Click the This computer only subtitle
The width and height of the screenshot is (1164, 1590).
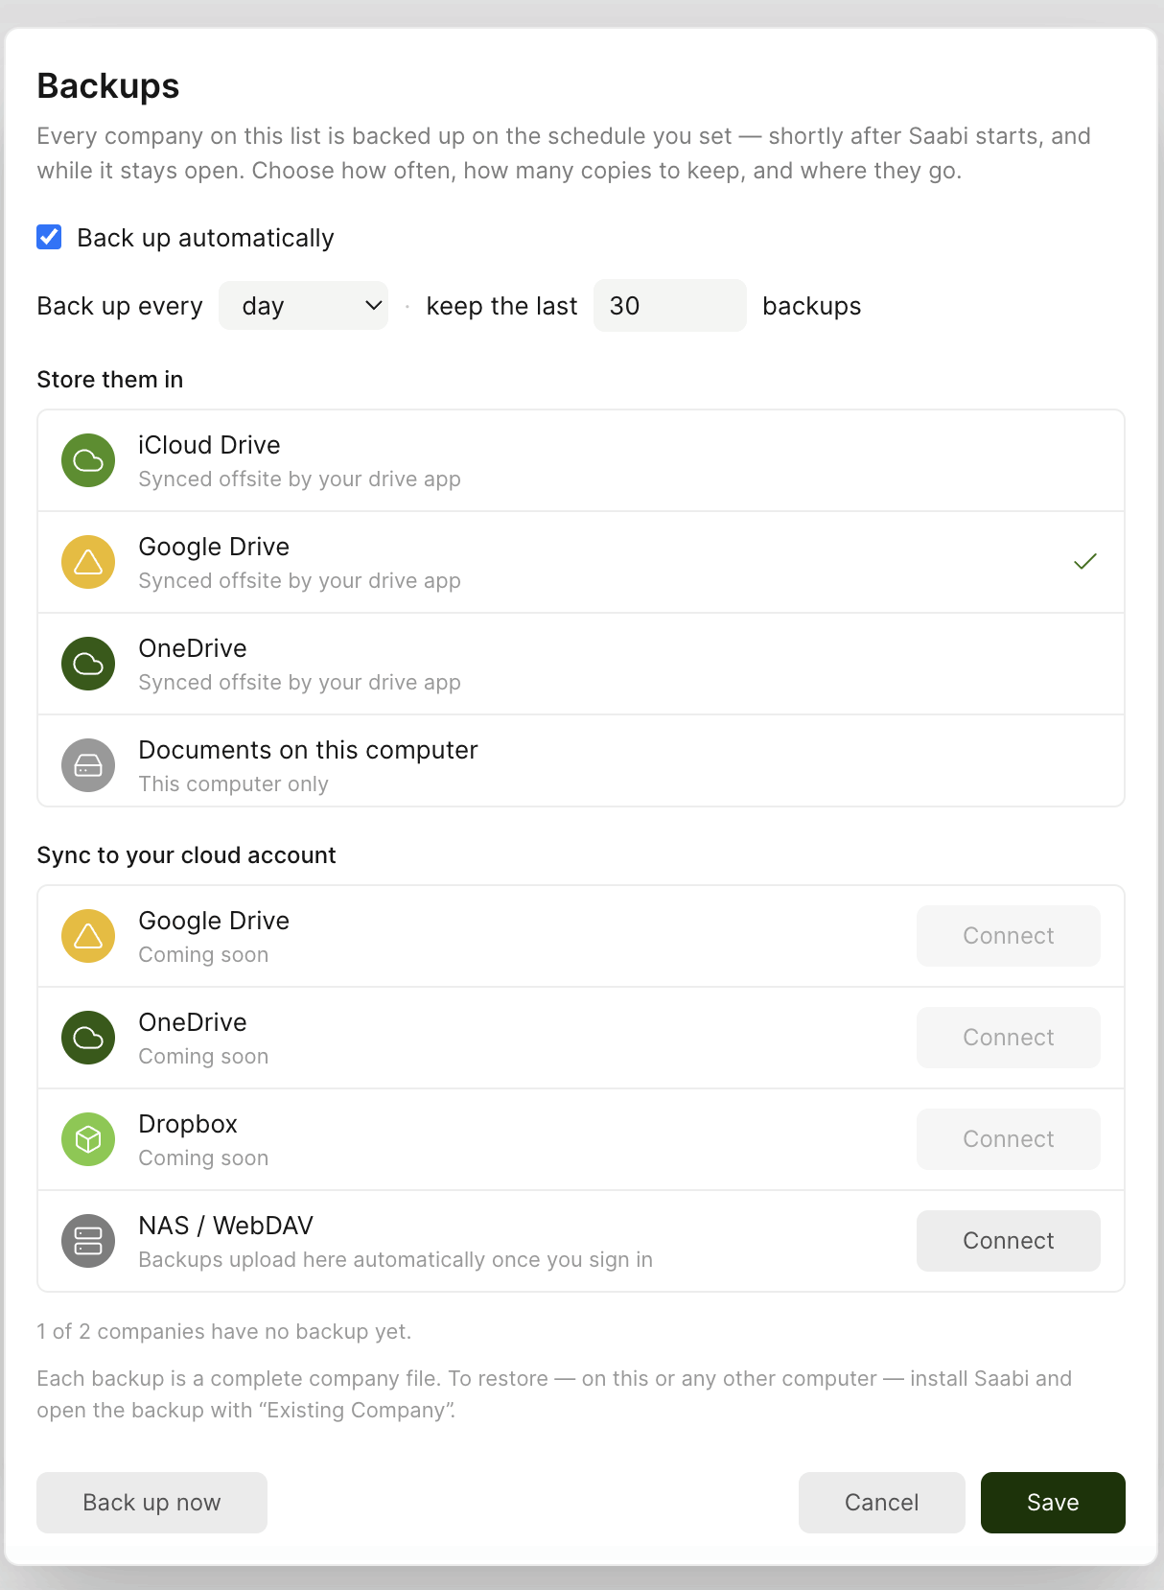pos(234,784)
